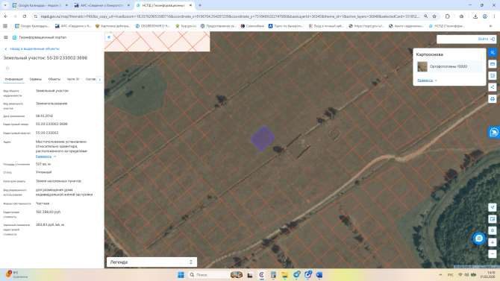
Task: Click the purple highlighted land parcel
Action: (x=263, y=138)
